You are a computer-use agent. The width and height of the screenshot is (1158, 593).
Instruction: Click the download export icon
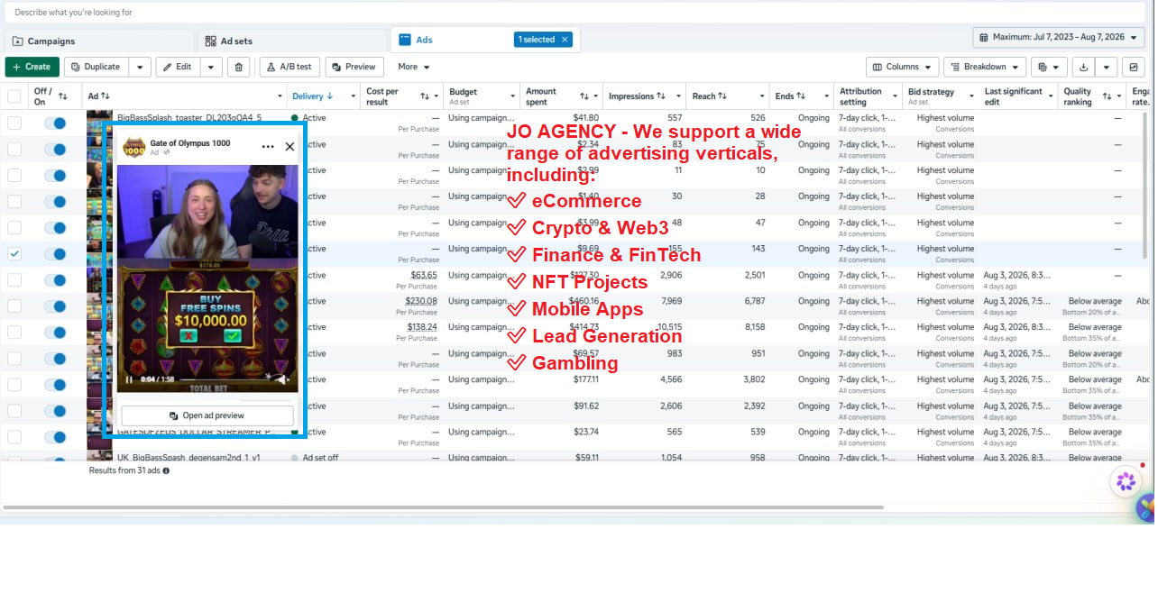tap(1084, 67)
